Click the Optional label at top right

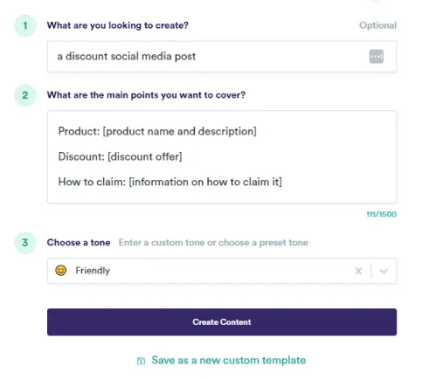[x=377, y=25]
